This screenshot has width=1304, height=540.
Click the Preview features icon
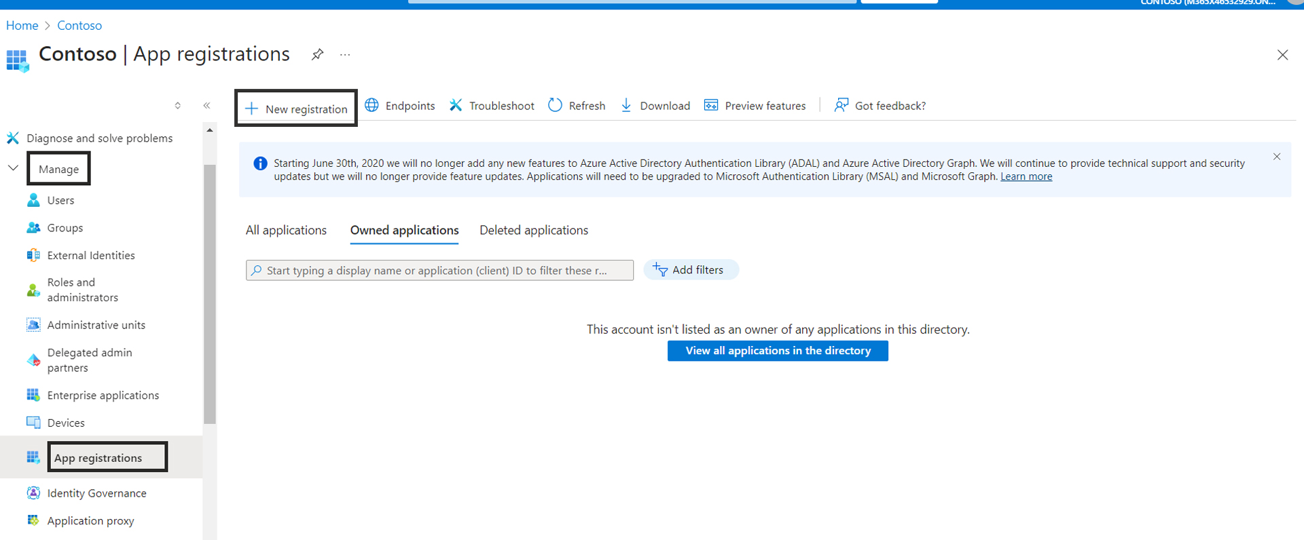pyautogui.click(x=711, y=105)
